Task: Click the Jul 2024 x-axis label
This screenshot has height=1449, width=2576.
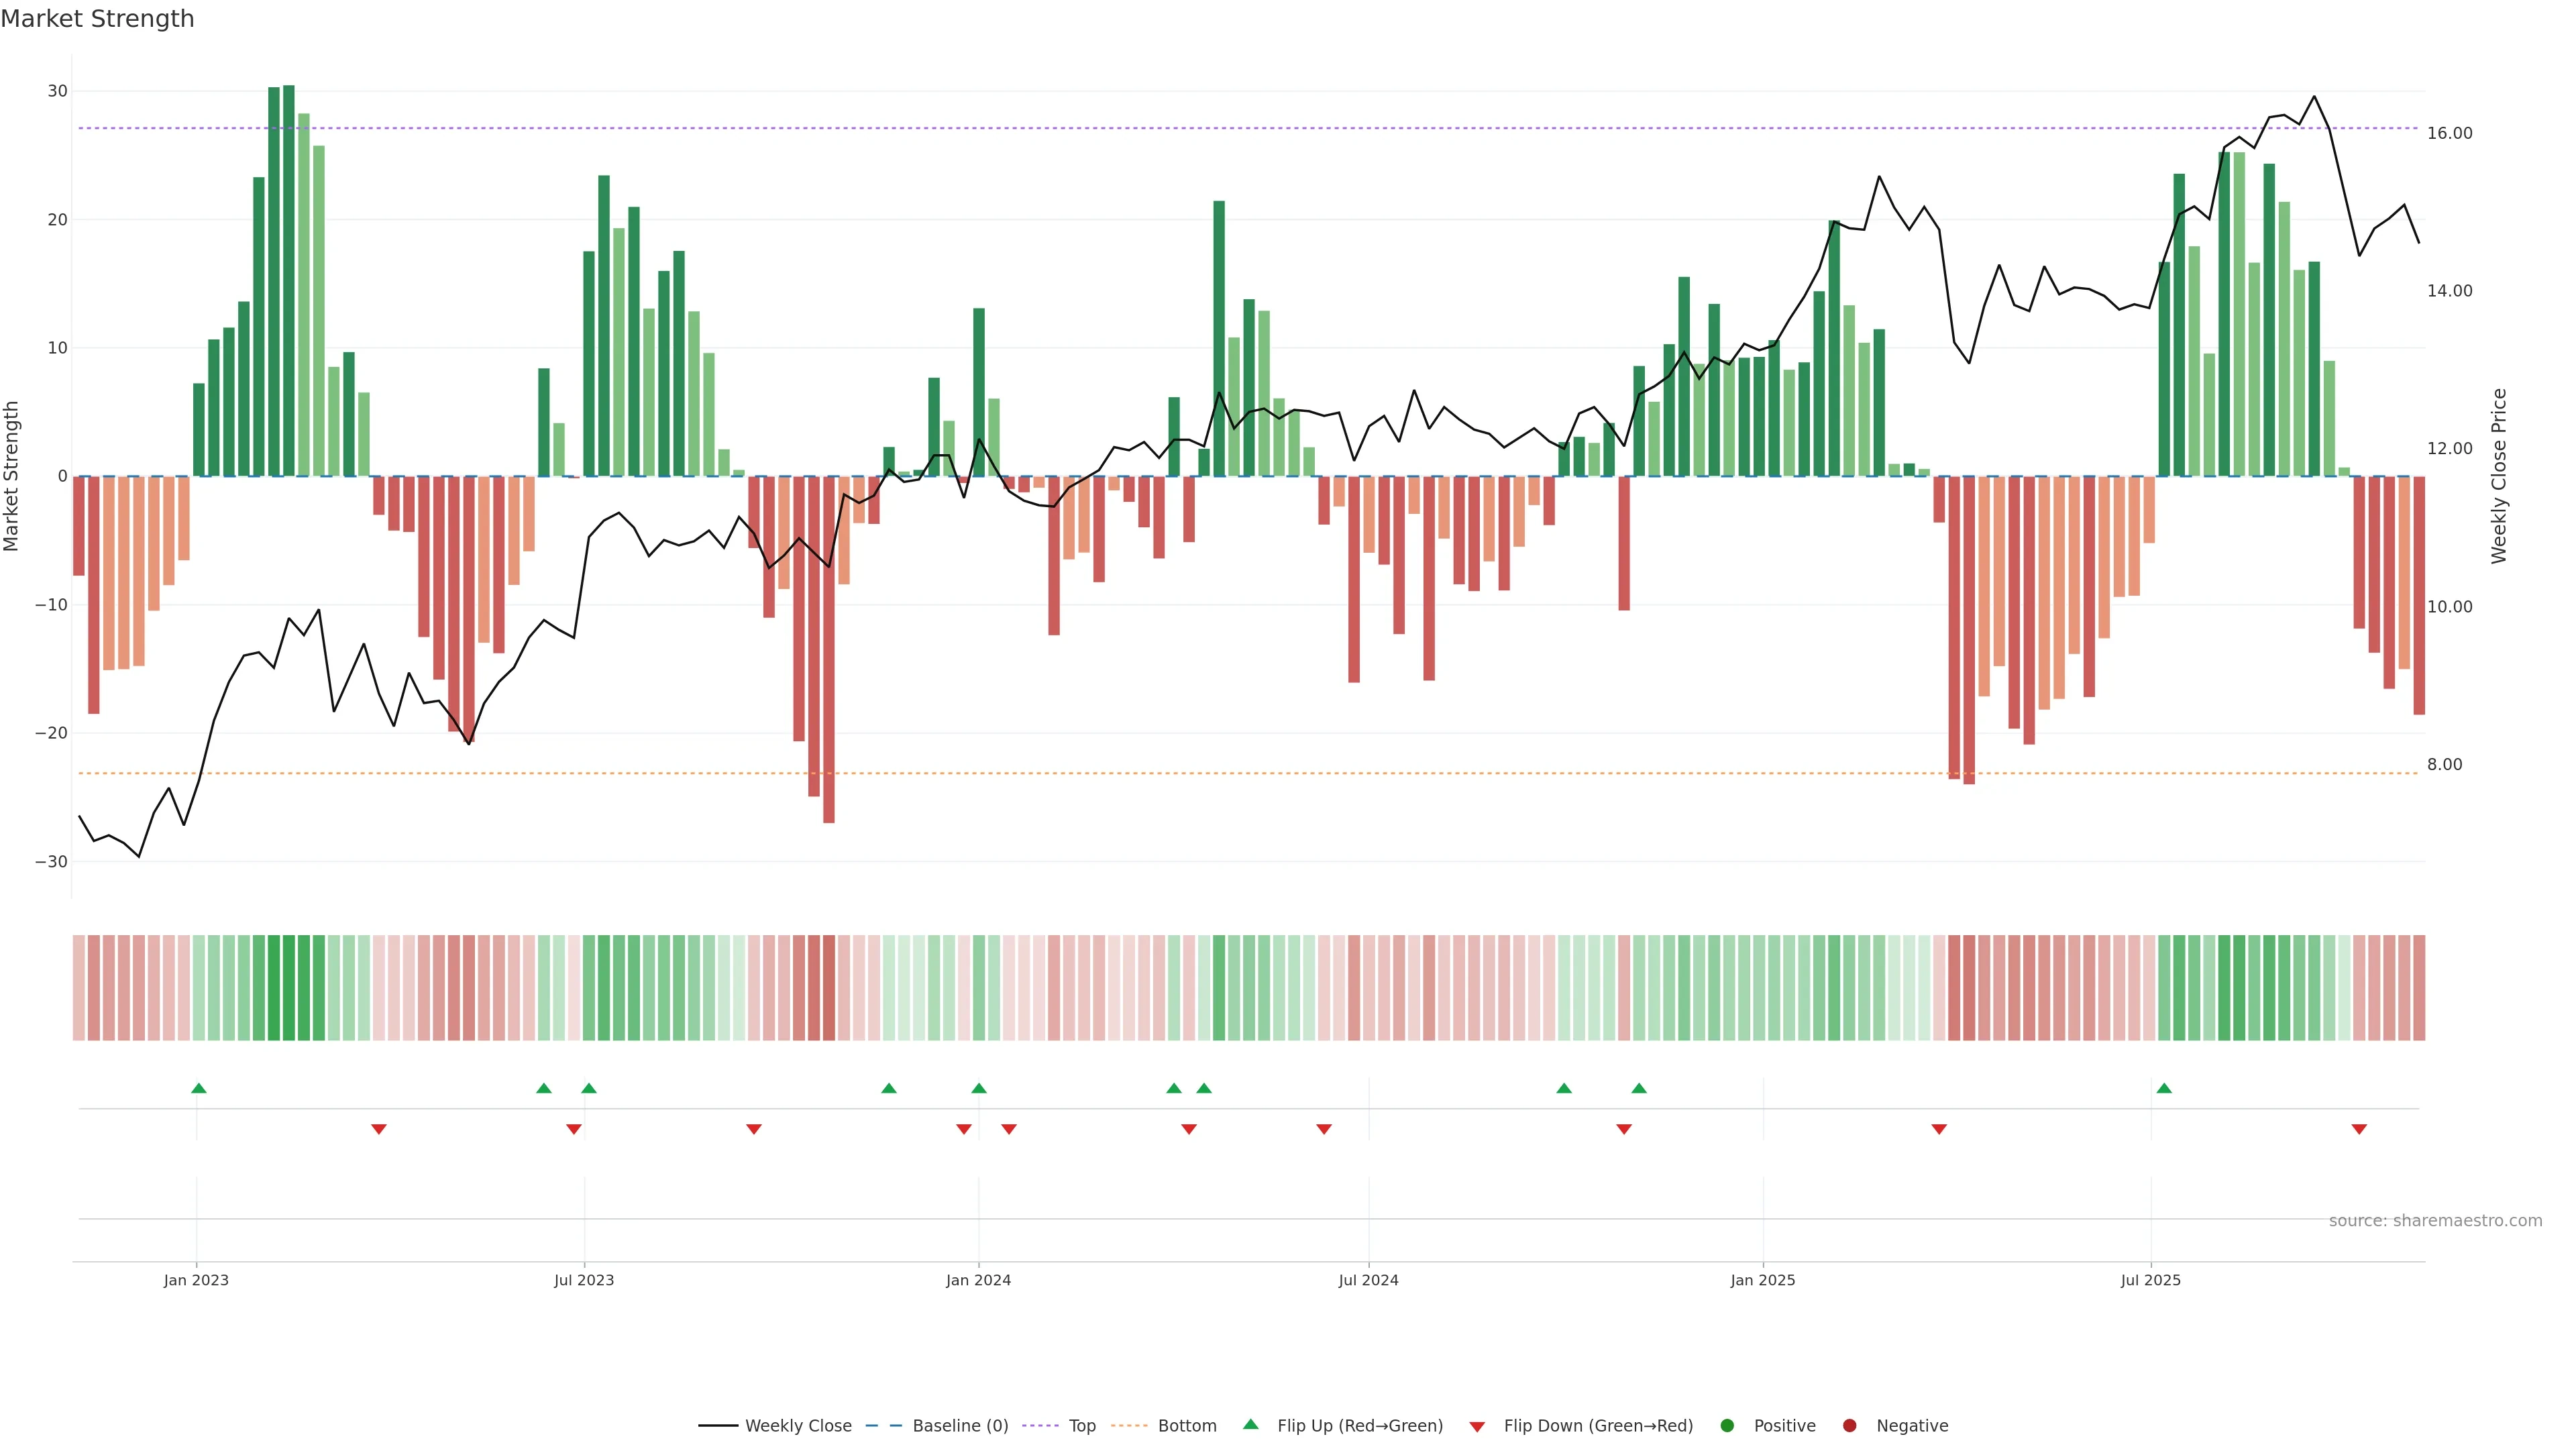Action: 1368,1280
